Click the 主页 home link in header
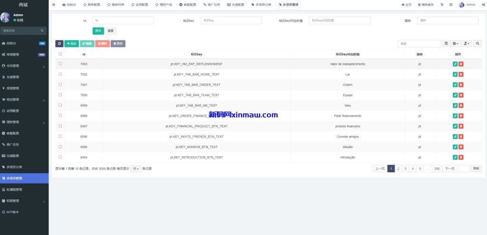The image size is (487, 235). pyautogui.click(x=407, y=5)
